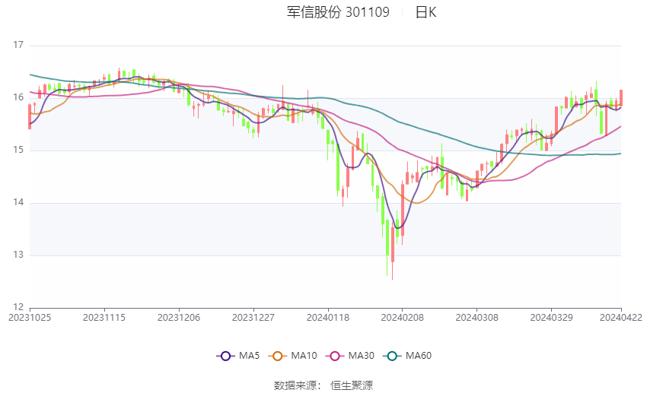Pick the 20240118 date tick label
Viewport: 647px width, 393px height.
pyautogui.click(x=328, y=316)
